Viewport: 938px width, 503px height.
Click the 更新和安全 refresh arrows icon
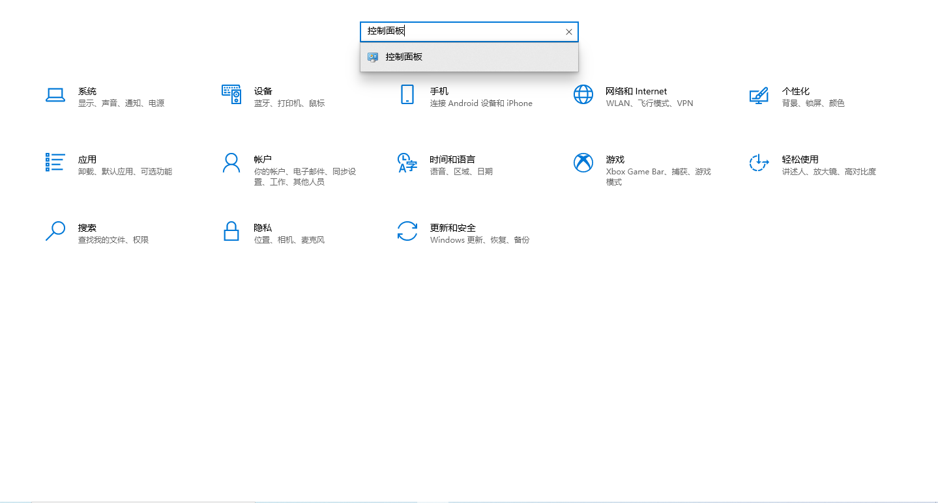coord(407,231)
